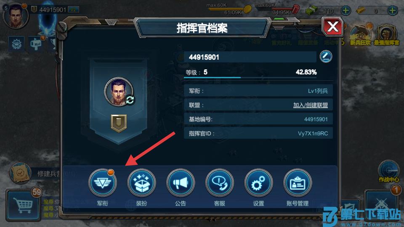Click the commander name field 44915901
The width and height of the screenshot is (404, 227).
pyautogui.click(x=250, y=57)
